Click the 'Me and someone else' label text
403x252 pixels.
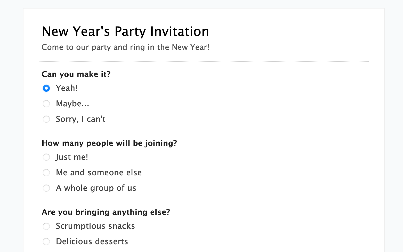coord(99,172)
